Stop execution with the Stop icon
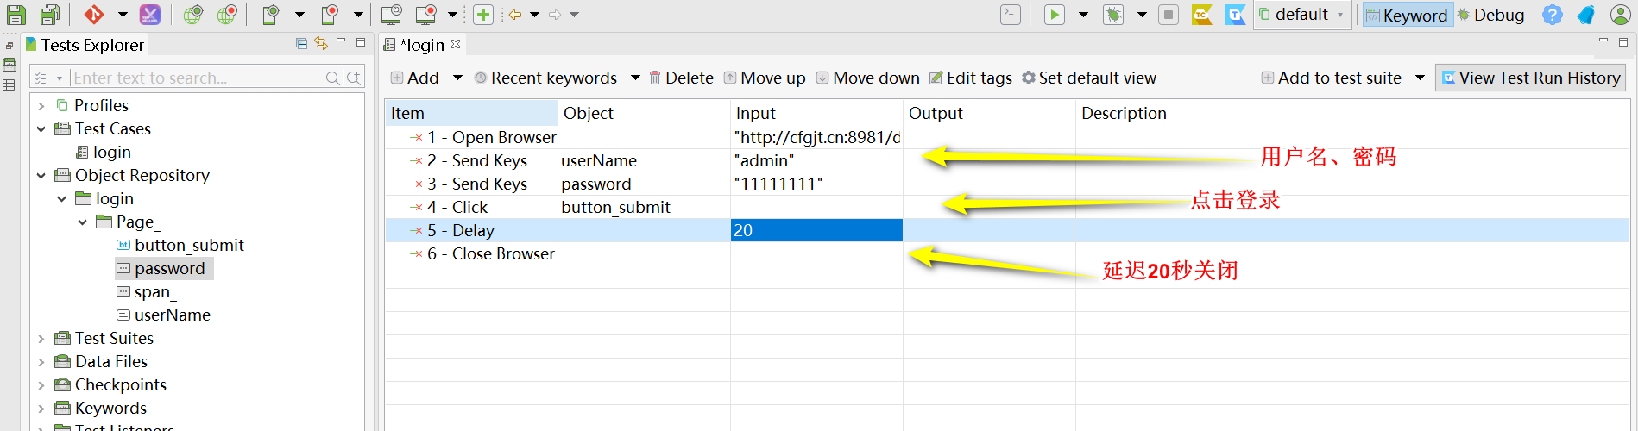The width and height of the screenshot is (1638, 431). click(x=1169, y=15)
